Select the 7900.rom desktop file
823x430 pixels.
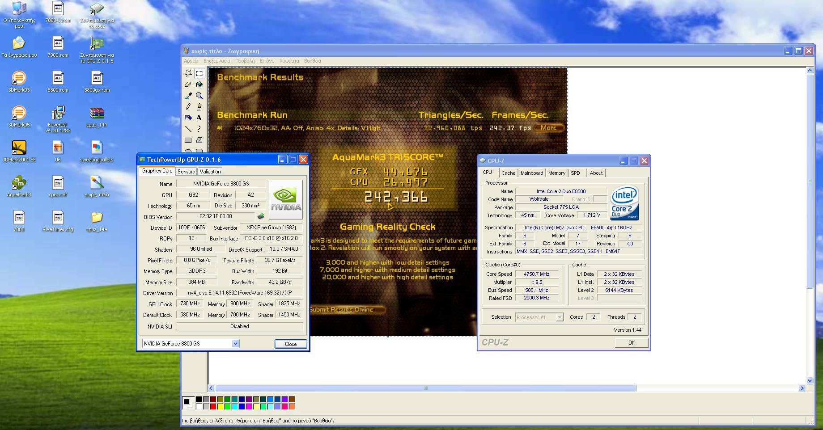[x=58, y=47]
